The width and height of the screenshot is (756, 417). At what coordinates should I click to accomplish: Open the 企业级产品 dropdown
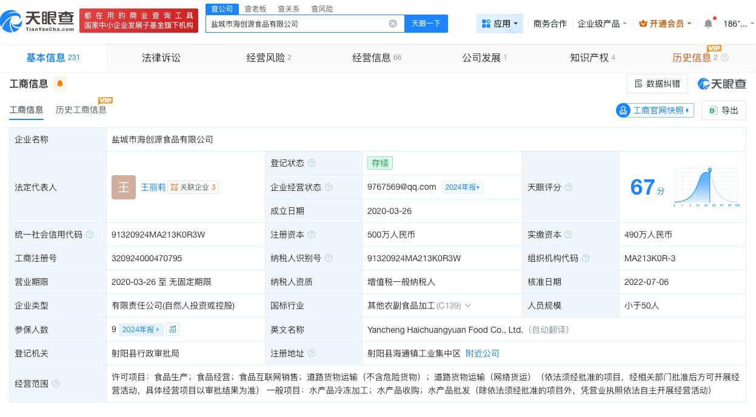click(x=601, y=23)
